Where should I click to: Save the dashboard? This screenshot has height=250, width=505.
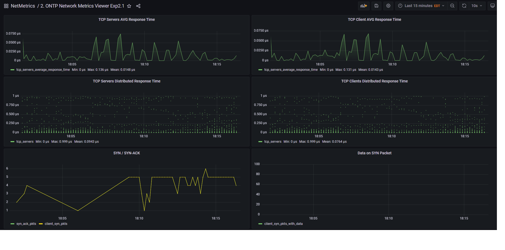pos(376,6)
